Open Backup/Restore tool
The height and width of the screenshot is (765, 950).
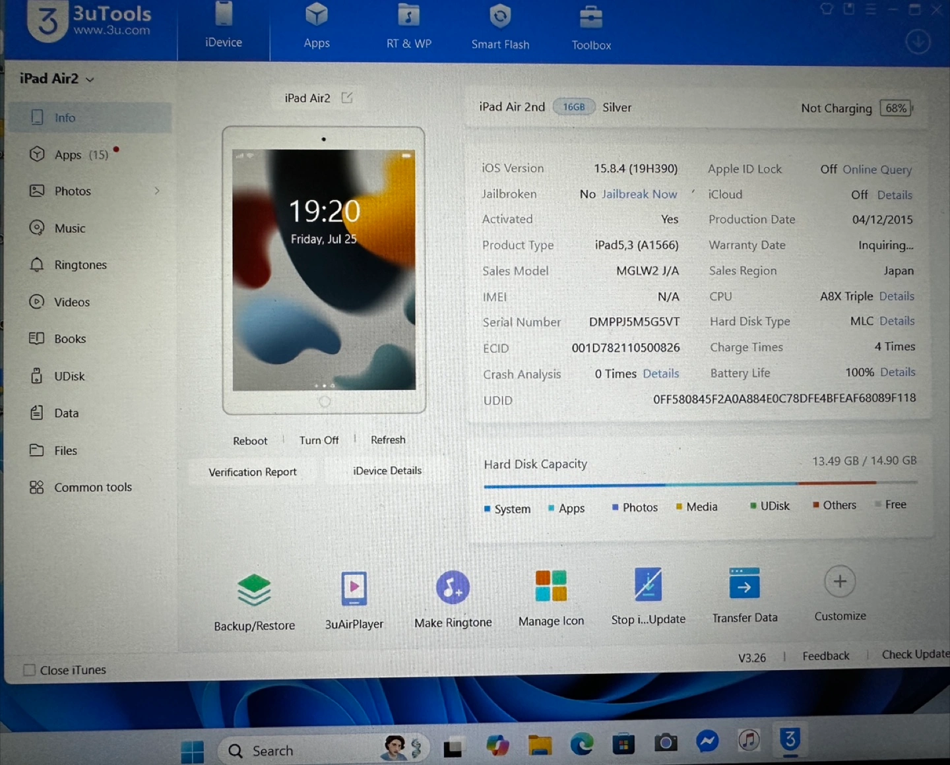[254, 601]
